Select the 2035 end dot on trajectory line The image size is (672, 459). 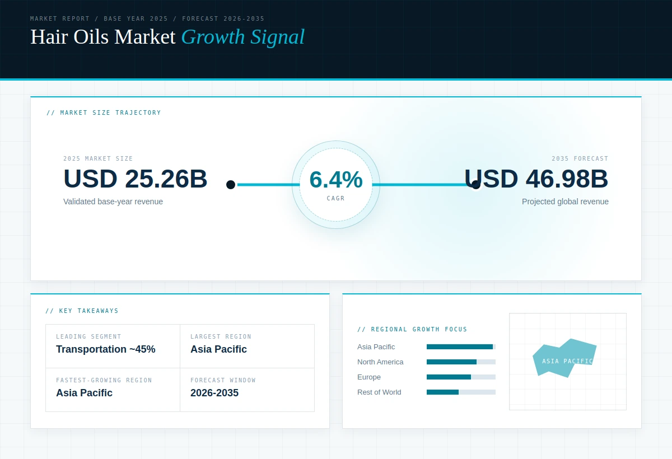click(x=476, y=185)
